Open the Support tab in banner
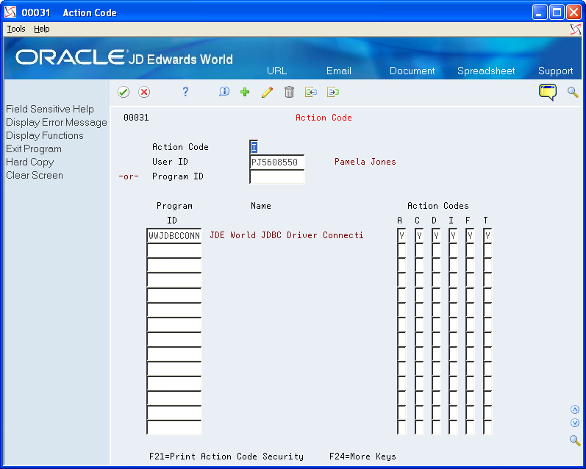This screenshot has height=469, width=586. (555, 71)
